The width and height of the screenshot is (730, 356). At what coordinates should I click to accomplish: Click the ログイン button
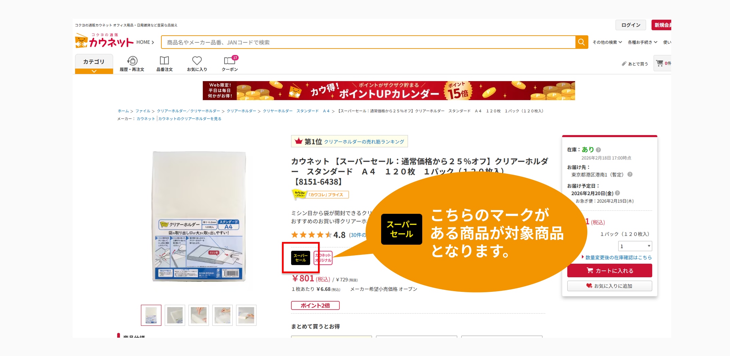(631, 25)
